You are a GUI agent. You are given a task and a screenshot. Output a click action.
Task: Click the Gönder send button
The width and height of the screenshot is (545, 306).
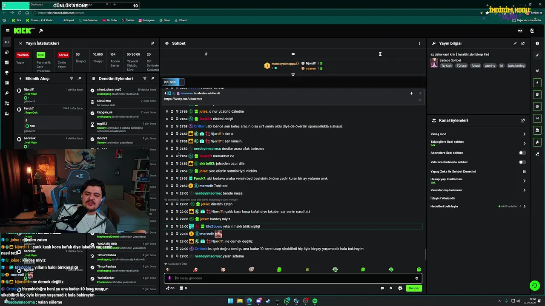click(414, 288)
